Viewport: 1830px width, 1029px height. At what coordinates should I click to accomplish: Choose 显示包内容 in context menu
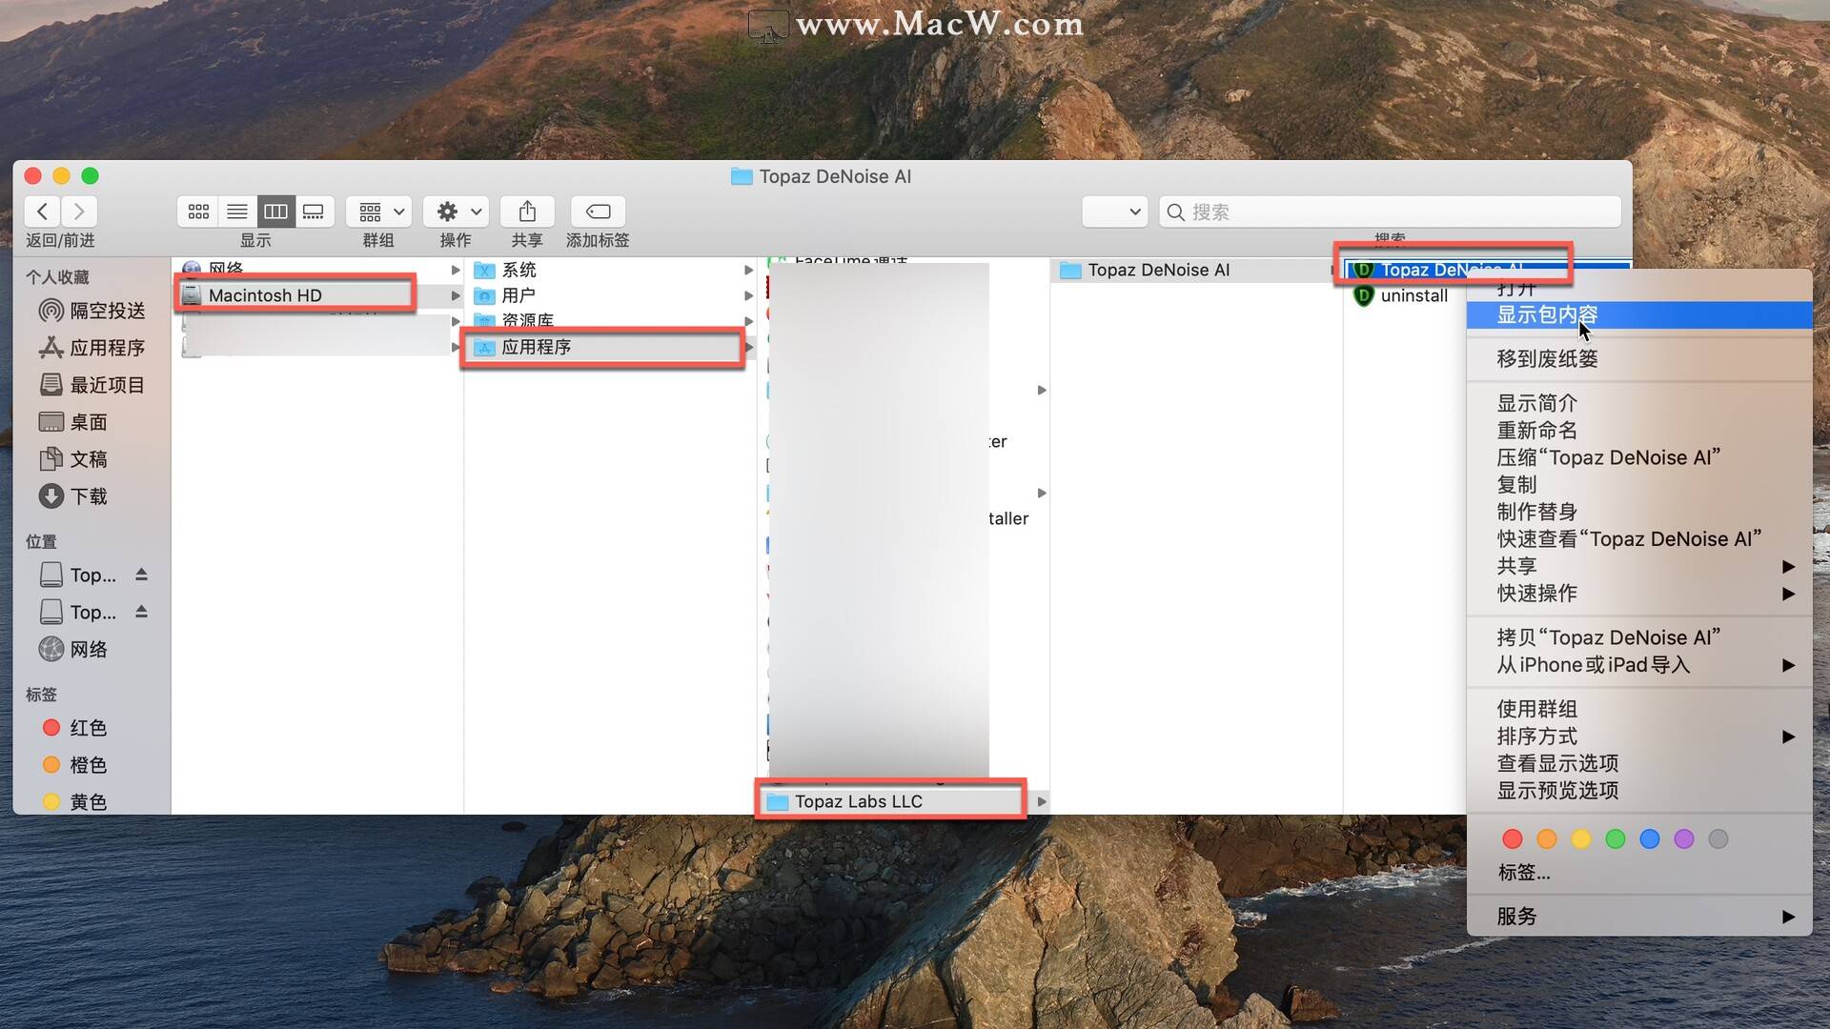(x=1639, y=314)
